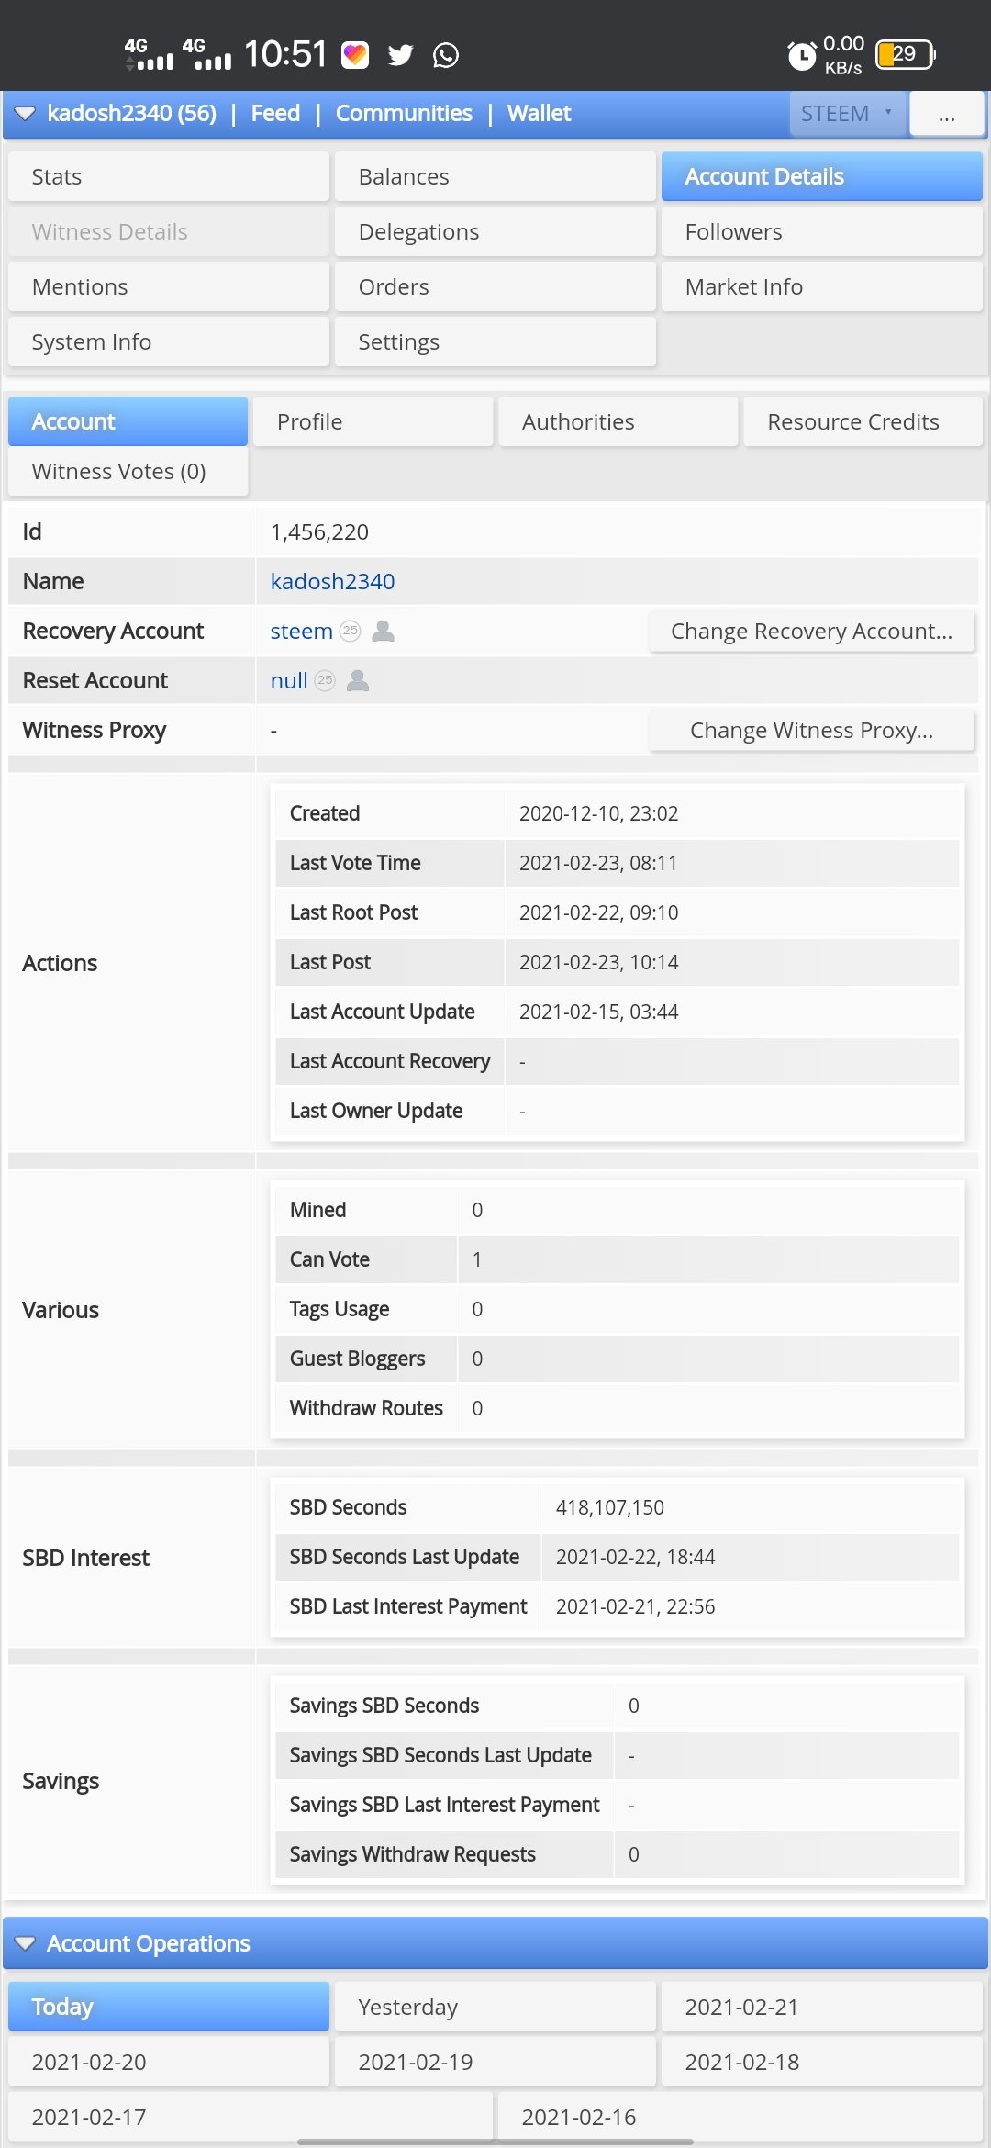
Task: Open the Communities link
Action: (404, 113)
